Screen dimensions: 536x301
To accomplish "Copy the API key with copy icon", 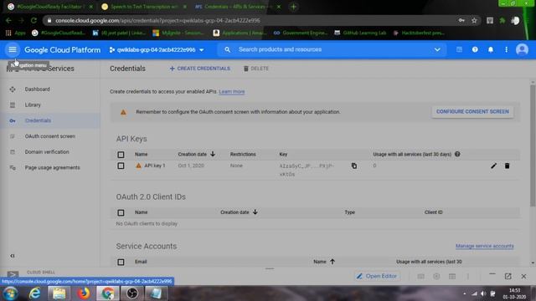I will pos(354,166).
